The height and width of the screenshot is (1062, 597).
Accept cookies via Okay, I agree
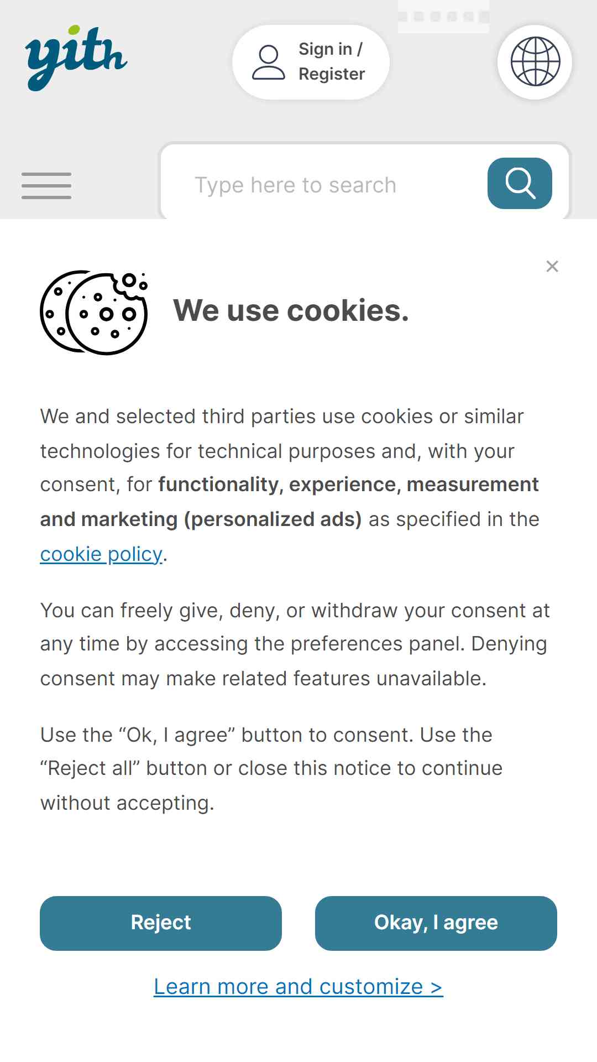click(436, 923)
